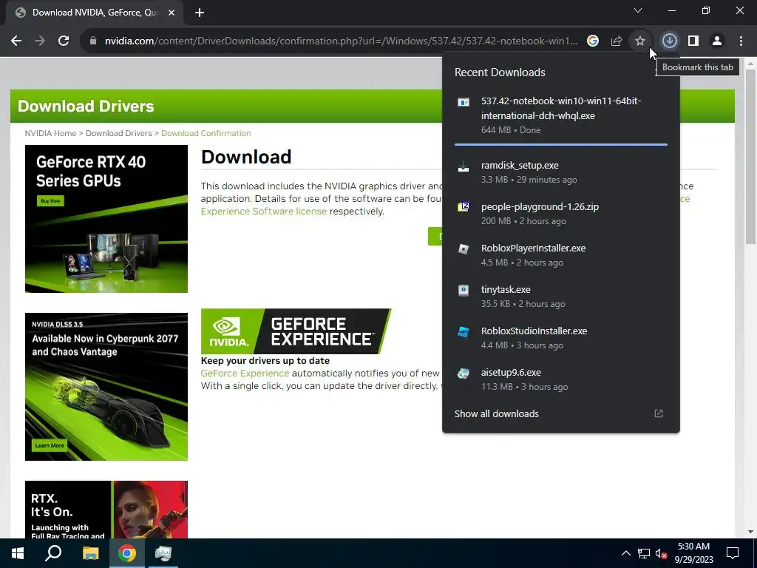Go to NVIDIA Home breadcrumb
The width and height of the screenshot is (757, 568).
click(x=51, y=133)
